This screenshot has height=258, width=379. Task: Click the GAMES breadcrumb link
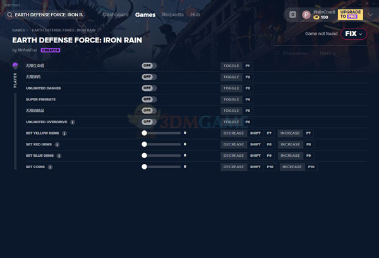tap(18, 30)
